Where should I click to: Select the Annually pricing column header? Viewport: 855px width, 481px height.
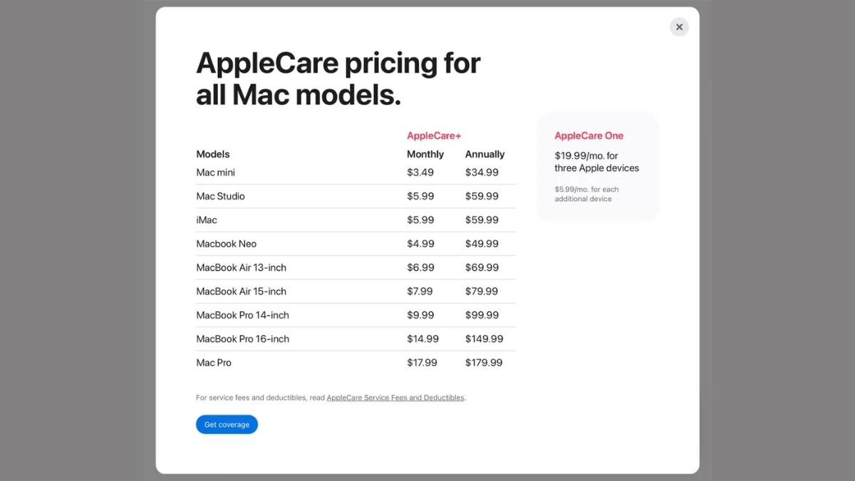(484, 154)
